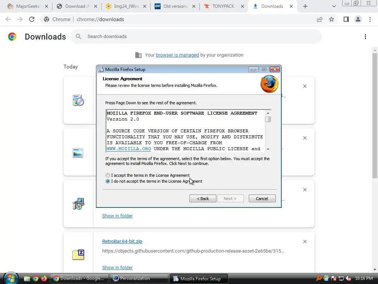This screenshot has height=284, width=378.
Task: Remove the third download from list
Action: coord(305,190)
